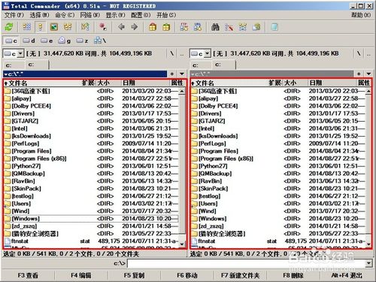The height and width of the screenshot is (282, 376).
Task: Click the F7 新建文件夹 button
Action: [x=240, y=275]
